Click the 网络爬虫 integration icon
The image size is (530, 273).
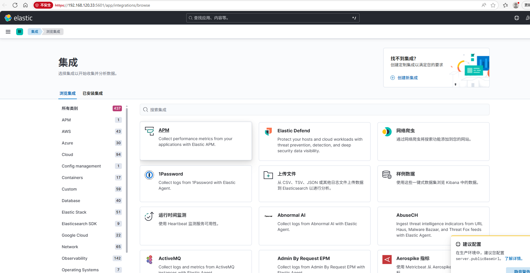pyautogui.click(x=387, y=131)
